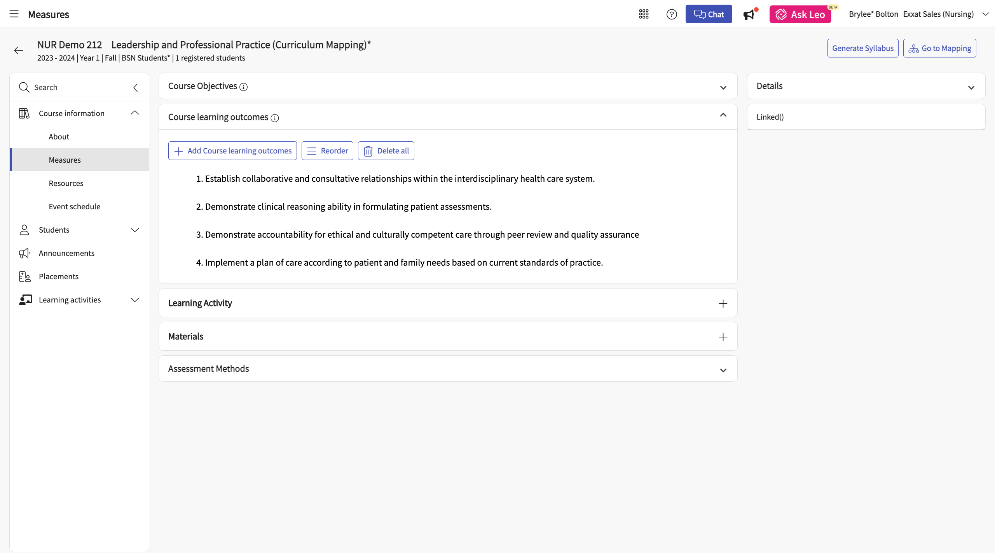Open the hamburger navigation menu
This screenshot has height=553, width=995.
pos(14,14)
